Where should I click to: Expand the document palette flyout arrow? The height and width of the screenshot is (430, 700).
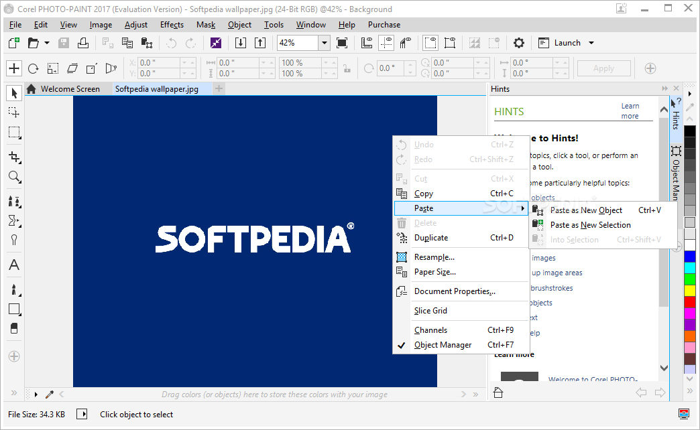36,395
